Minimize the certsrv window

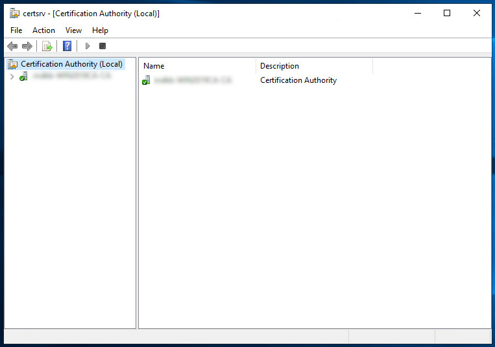417,13
